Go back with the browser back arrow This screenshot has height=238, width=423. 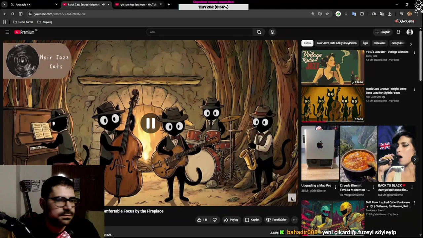coord(5,14)
